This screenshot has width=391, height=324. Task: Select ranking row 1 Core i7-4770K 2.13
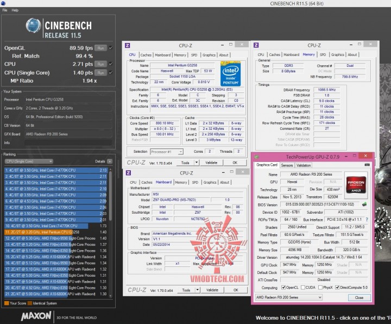point(56,170)
